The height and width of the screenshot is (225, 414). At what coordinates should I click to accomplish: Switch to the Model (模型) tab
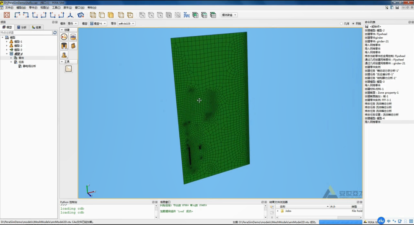tap(7, 28)
